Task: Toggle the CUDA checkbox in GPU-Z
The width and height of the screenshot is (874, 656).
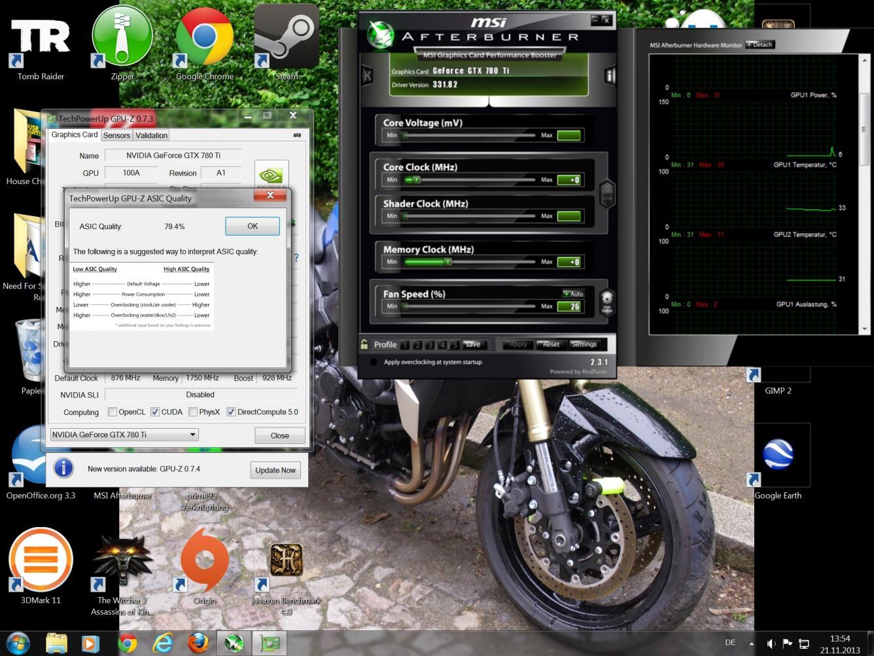Action: click(x=155, y=412)
